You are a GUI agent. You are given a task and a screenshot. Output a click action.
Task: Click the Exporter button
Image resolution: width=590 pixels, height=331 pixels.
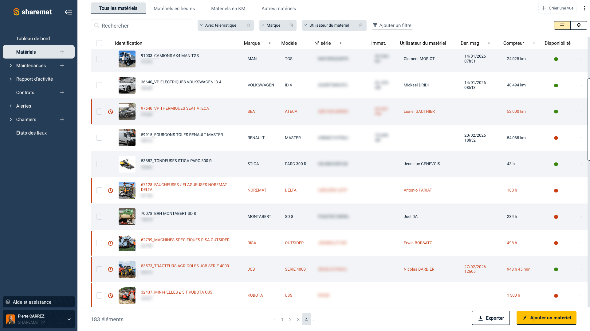491,318
